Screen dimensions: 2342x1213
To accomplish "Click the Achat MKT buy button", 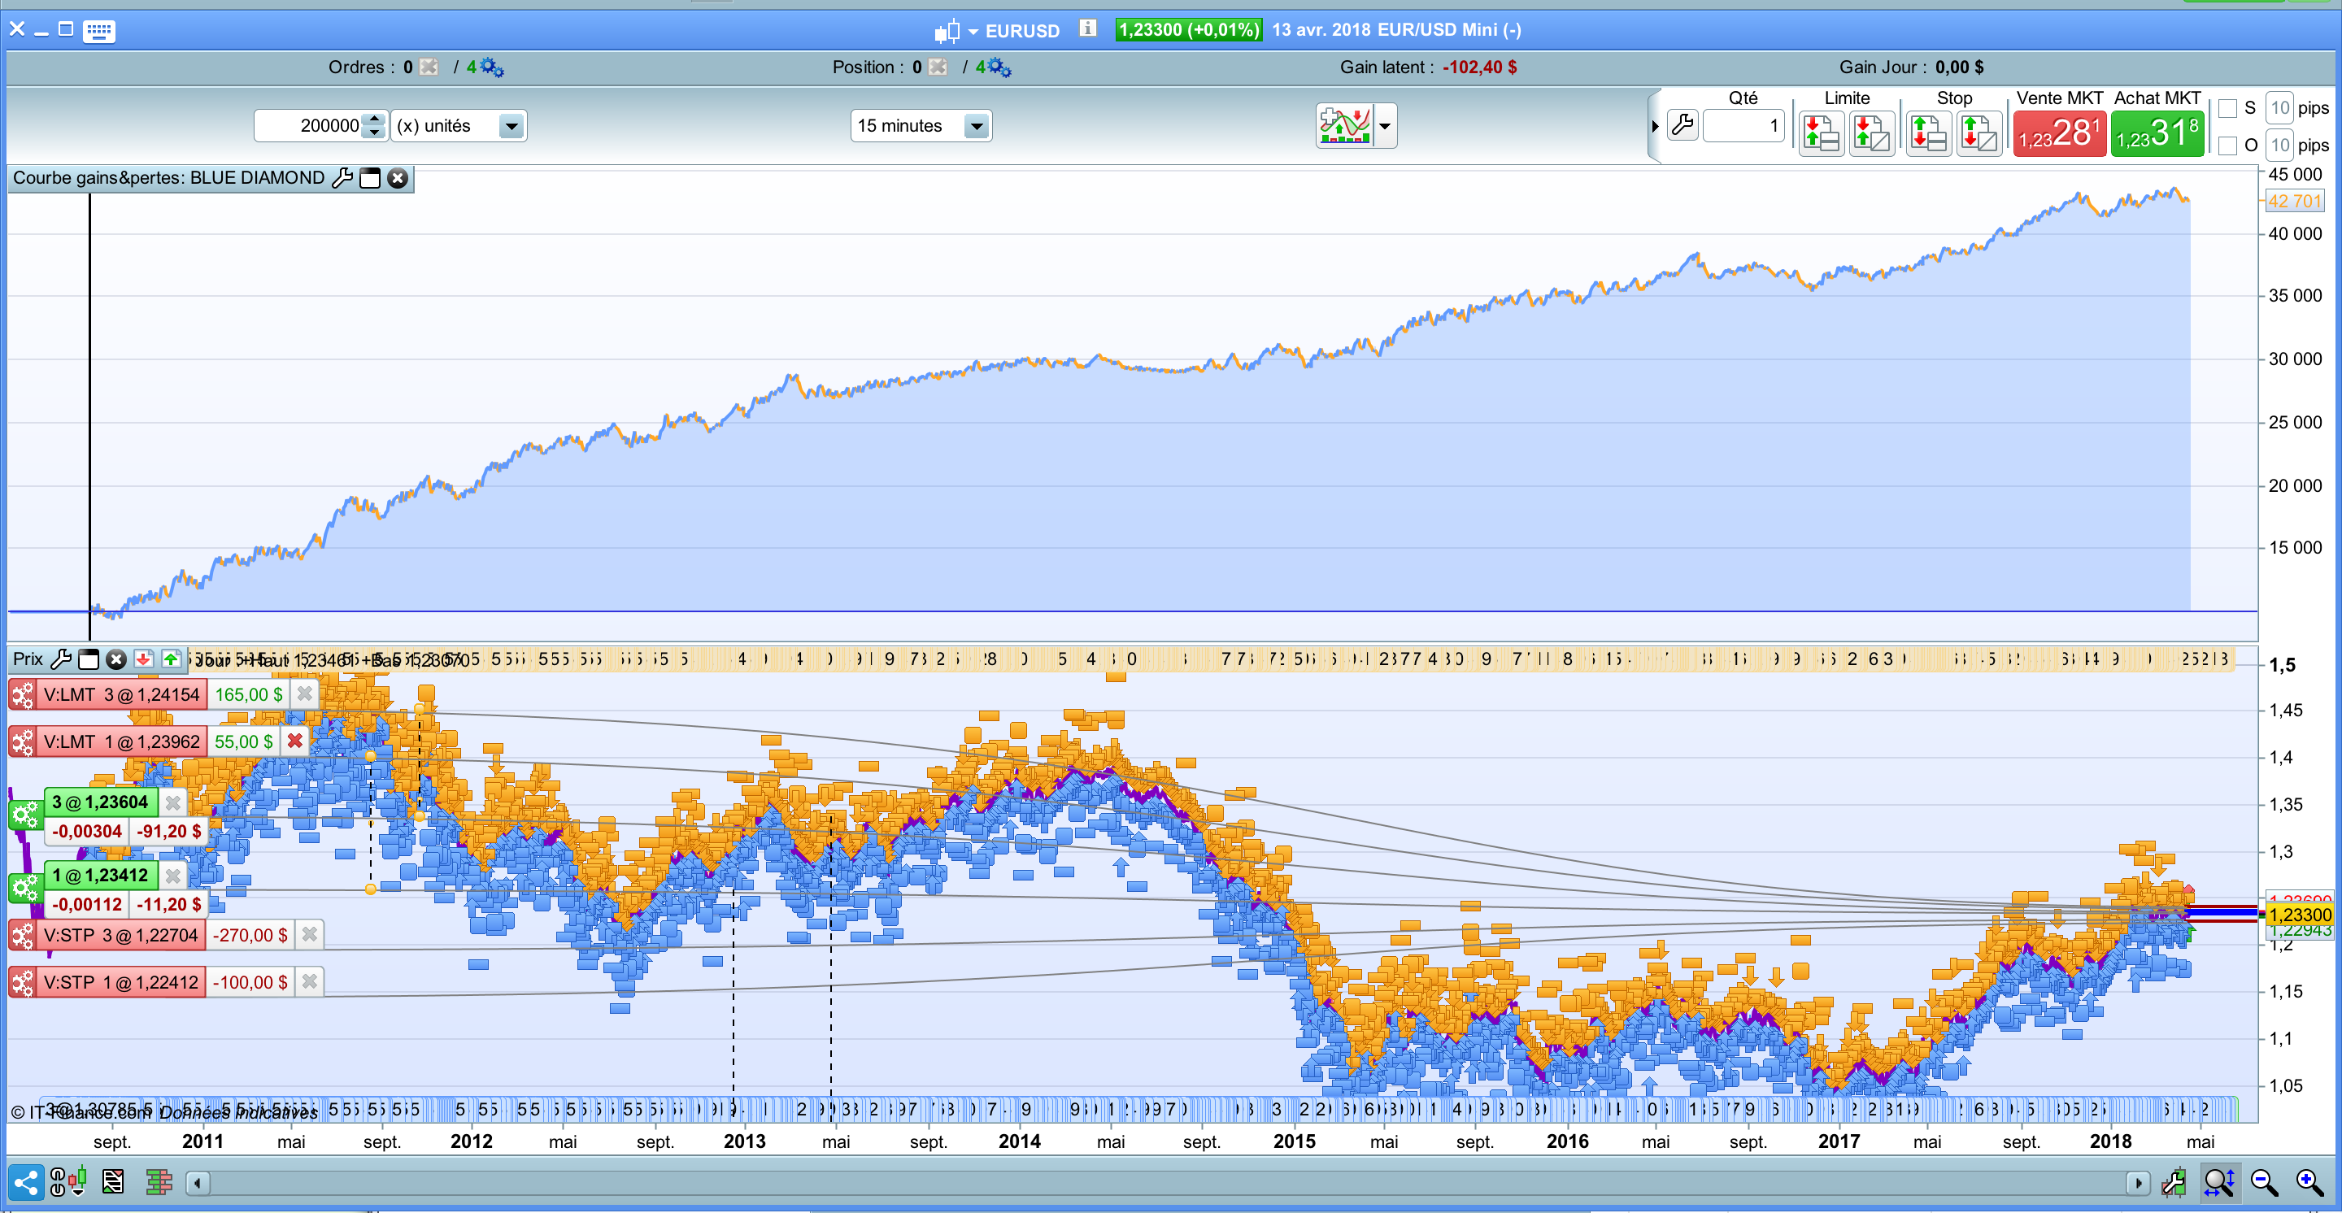I will click(2157, 133).
